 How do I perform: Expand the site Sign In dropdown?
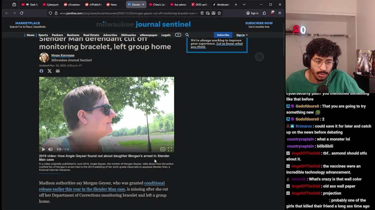(242, 35)
